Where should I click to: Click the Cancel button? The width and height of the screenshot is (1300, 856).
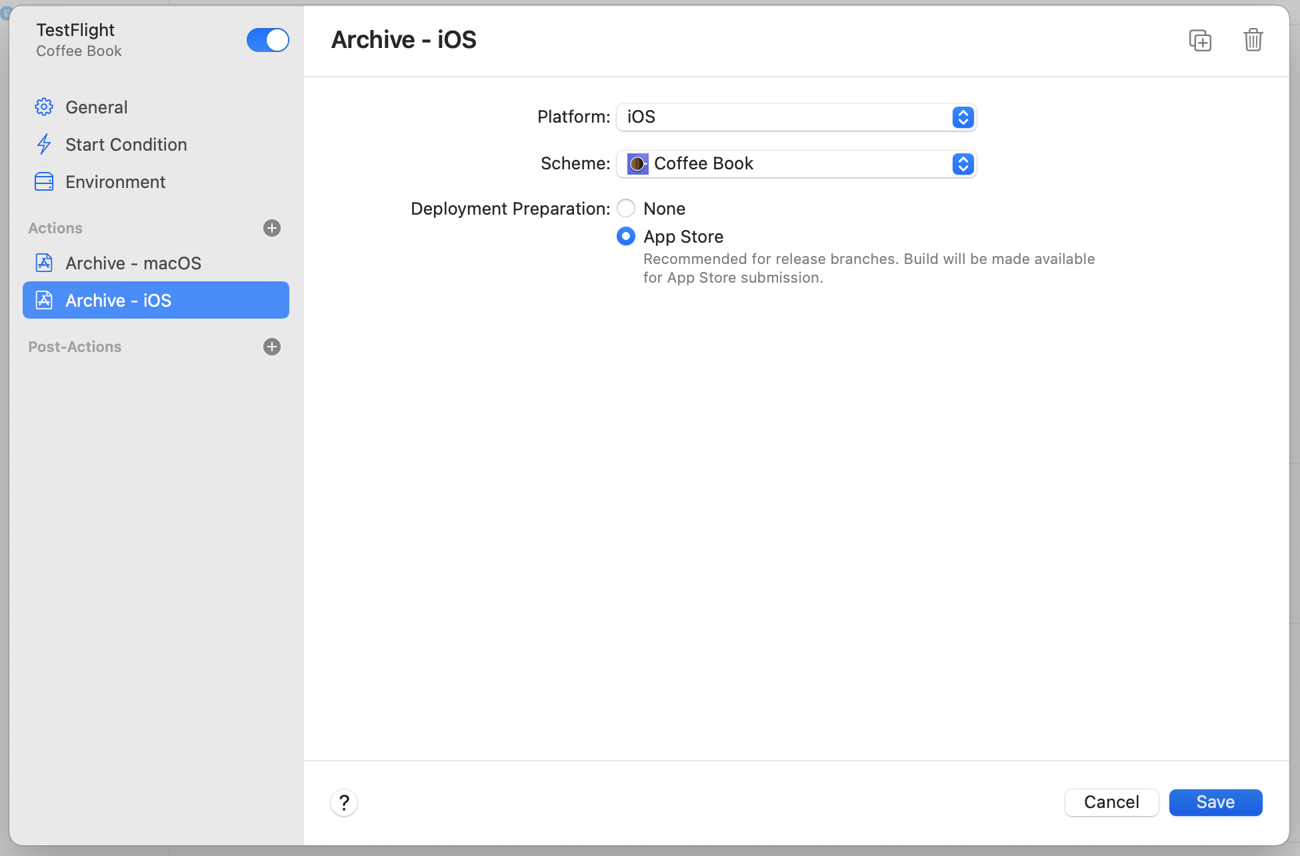tap(1111, 802)
